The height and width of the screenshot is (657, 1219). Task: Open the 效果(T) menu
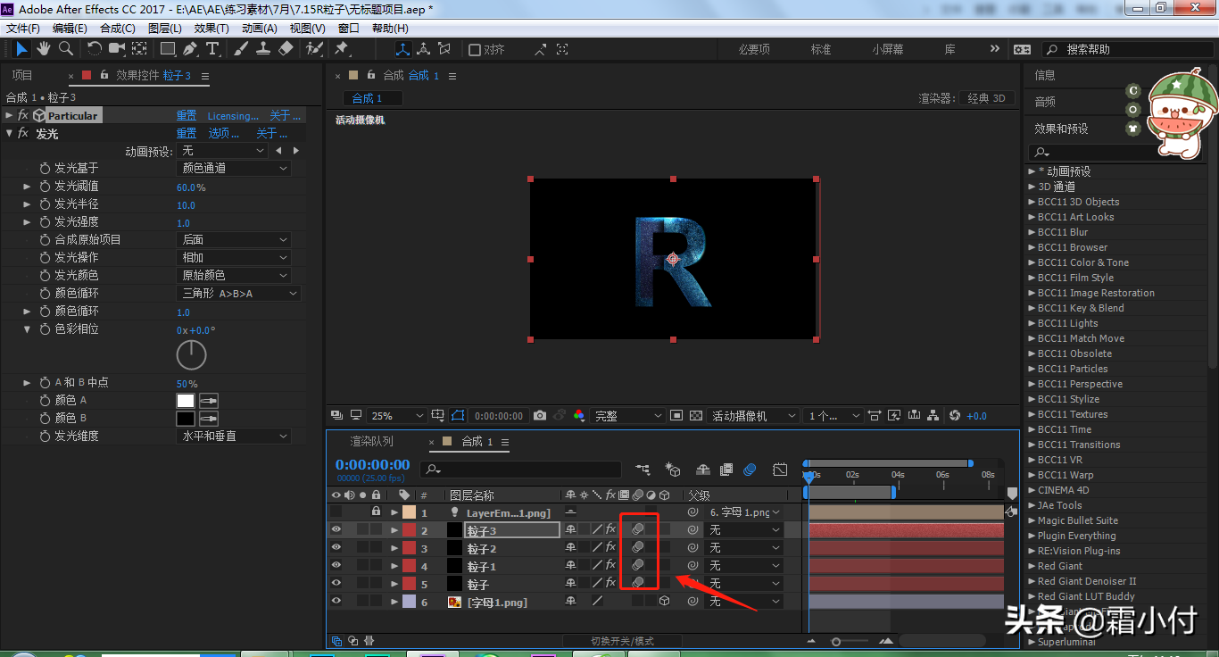(211, 29)
